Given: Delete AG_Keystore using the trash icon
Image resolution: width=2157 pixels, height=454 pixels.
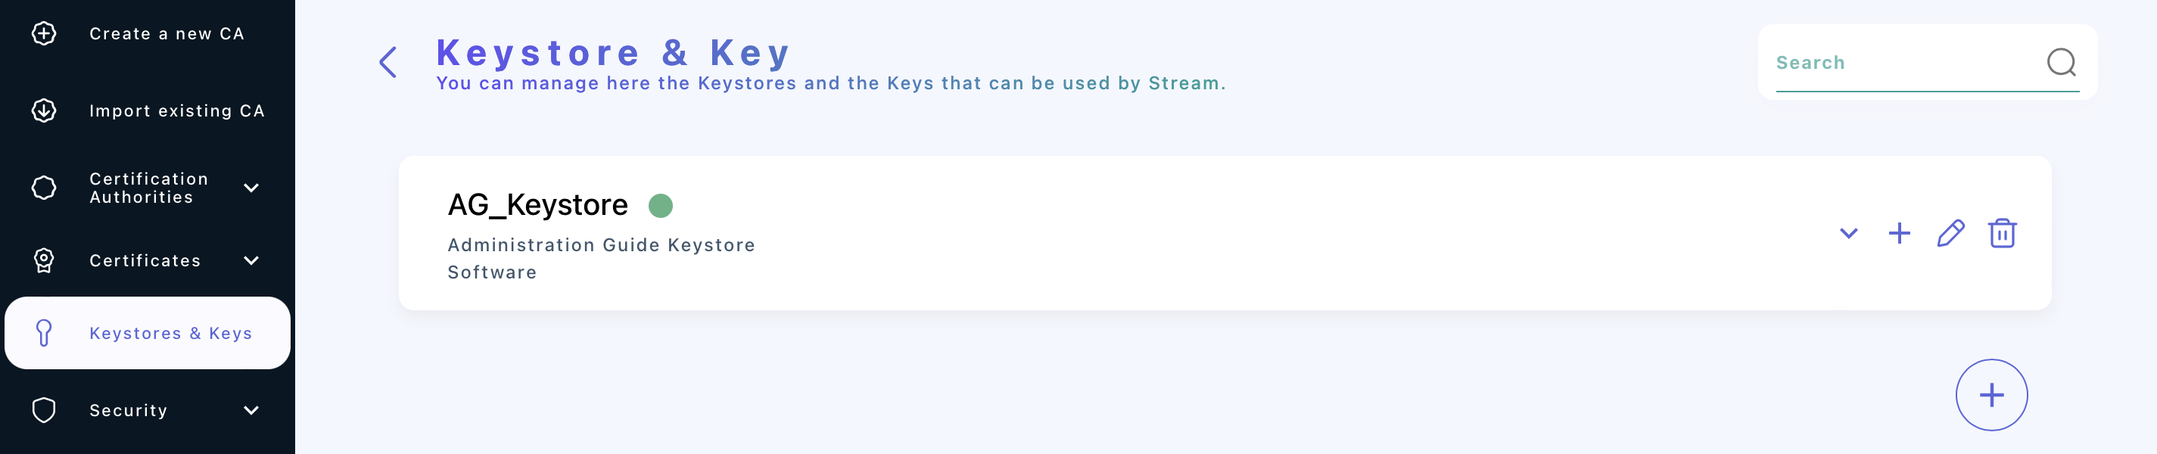Looking at the screenshot, I should [2003, 235].
